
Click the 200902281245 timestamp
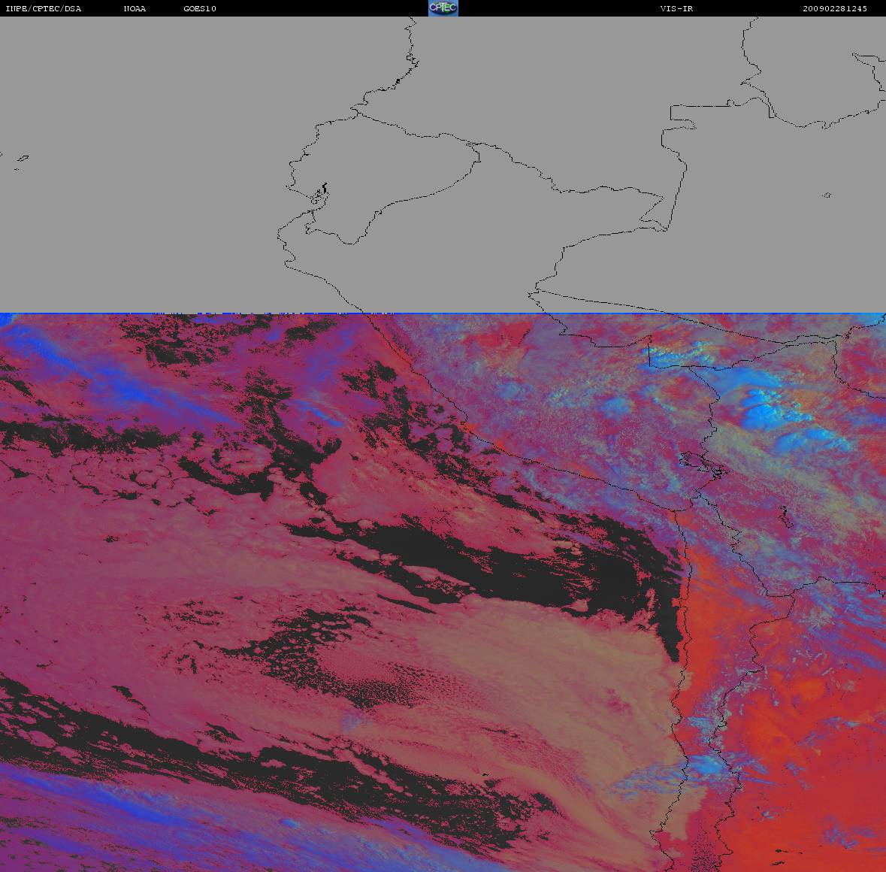coord(835,8)
